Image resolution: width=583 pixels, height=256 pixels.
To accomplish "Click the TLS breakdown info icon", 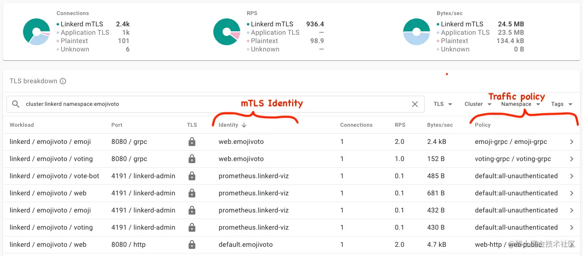I will tap(63, 81).
